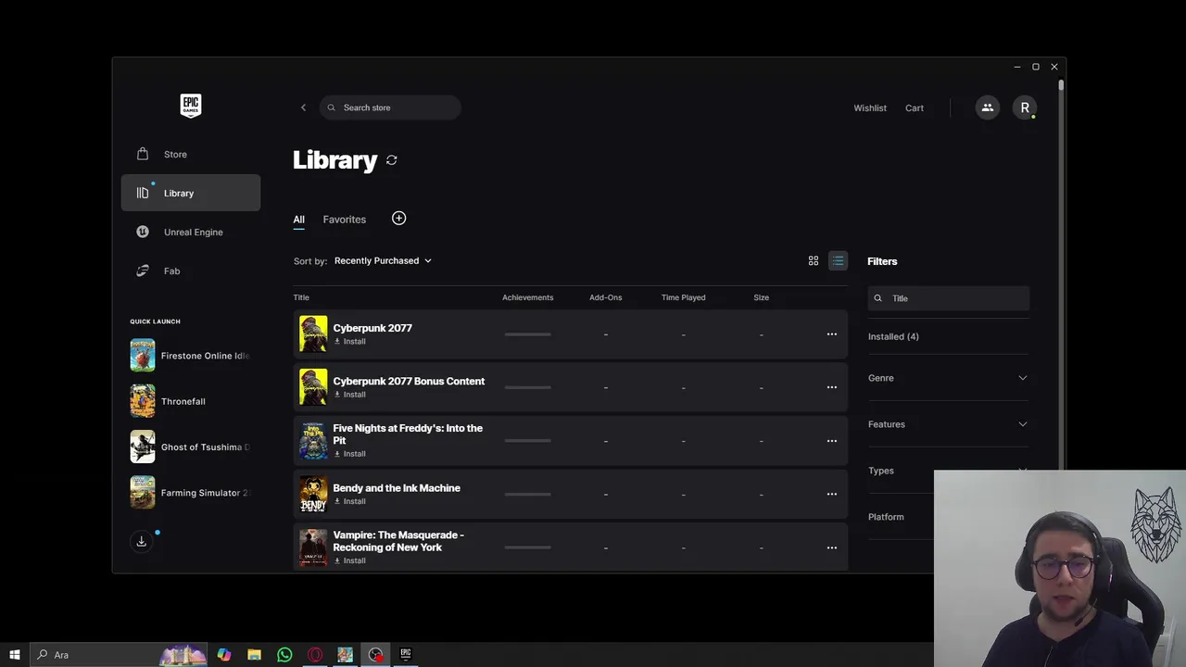Launch Thronefall from Quick Launch

[x=191, y=401]
